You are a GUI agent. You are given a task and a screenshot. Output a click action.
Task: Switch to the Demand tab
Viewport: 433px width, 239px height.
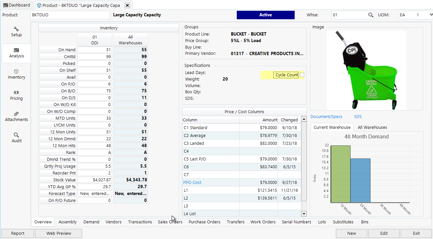(91, 222)
